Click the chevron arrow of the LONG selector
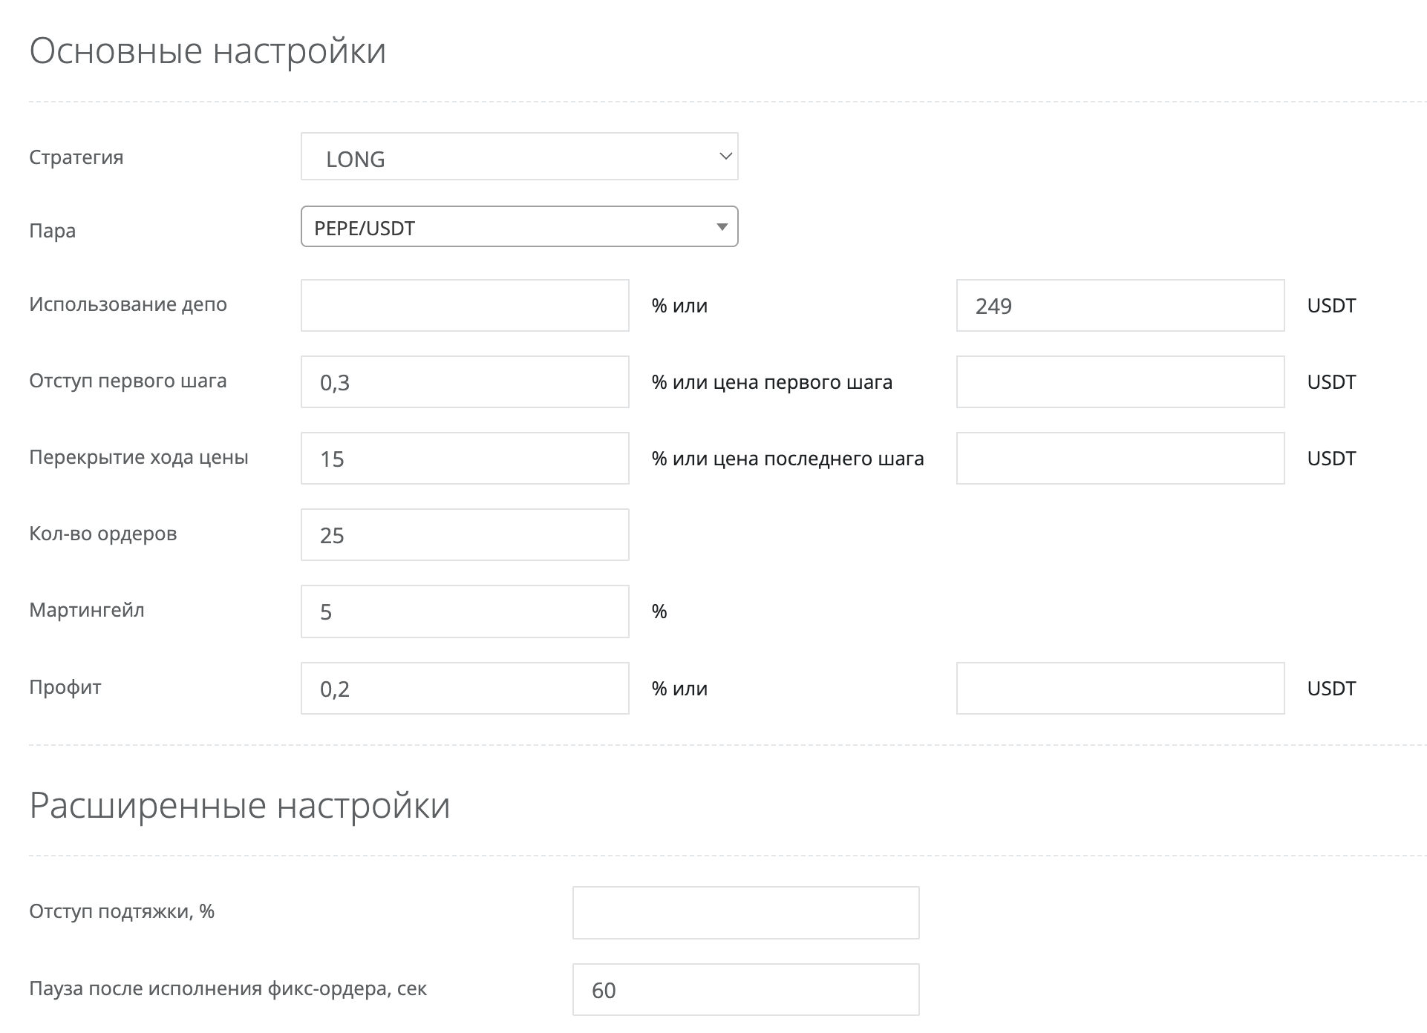 coord(725,156)
